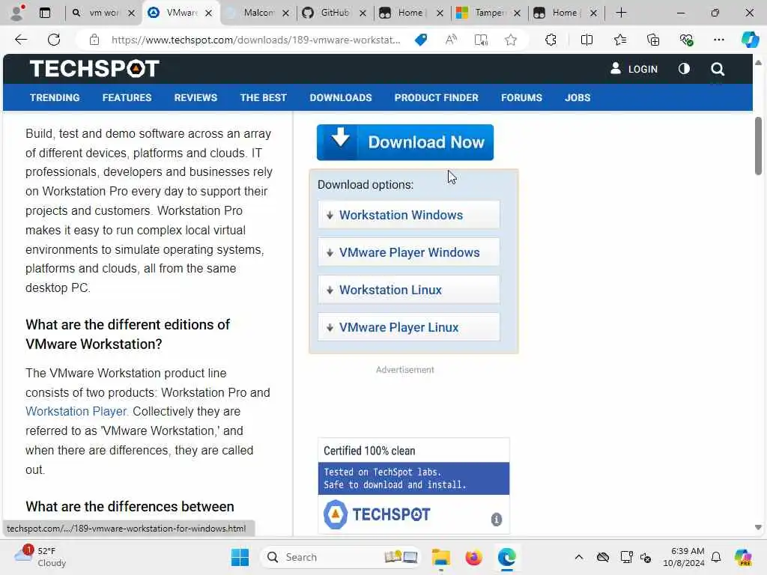This screenshot has width=767, height=575.
Task: Open the Workstation Player text link
Action: [76, 412]
